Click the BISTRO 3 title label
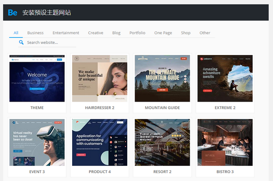 tap(225, 172)
